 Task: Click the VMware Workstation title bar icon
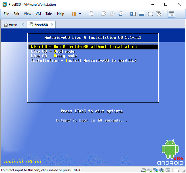(x=5, y=5)
